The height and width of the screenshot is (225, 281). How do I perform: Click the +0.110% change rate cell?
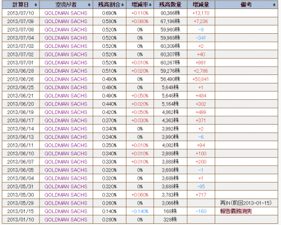tap(140, 13)
